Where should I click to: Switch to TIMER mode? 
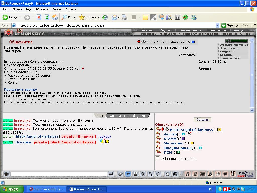[250, 176]
